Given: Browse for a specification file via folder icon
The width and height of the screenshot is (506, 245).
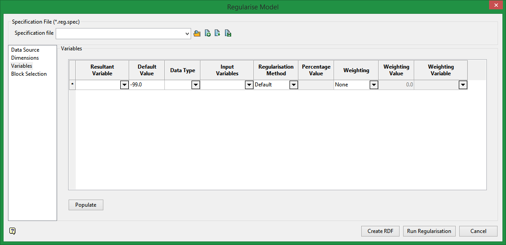Looking at the screenshot, I should coord(197,33).
